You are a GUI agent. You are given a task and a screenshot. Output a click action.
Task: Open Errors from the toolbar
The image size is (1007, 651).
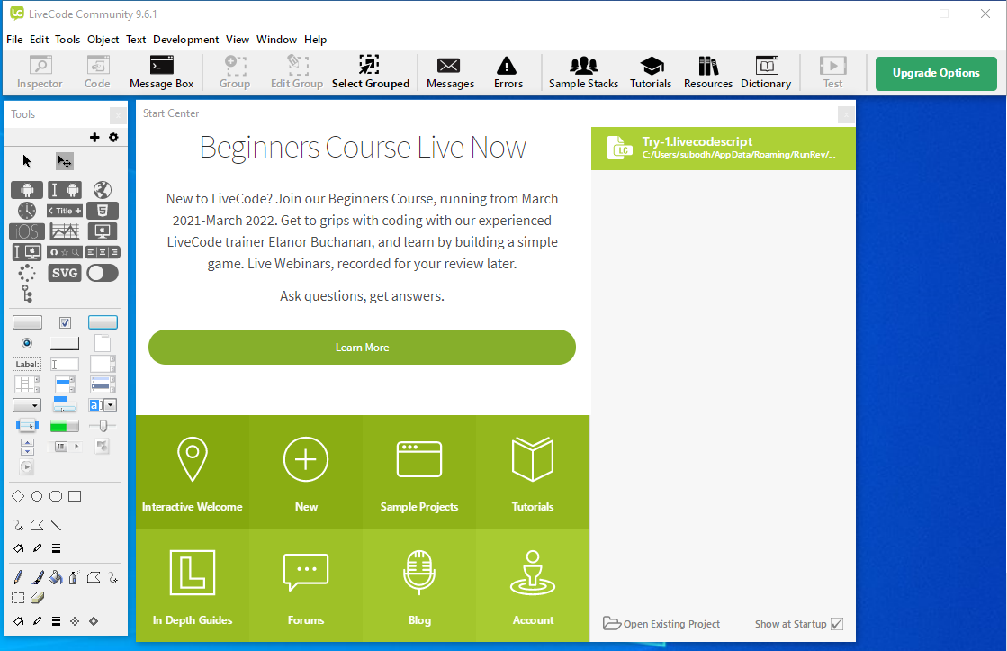tap(508, 72)
